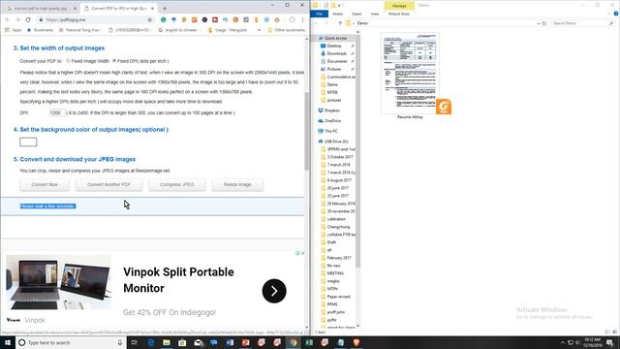Click the DPI value input field
Viewport: 620px width, 349px height.
click(x=57, y=112)
